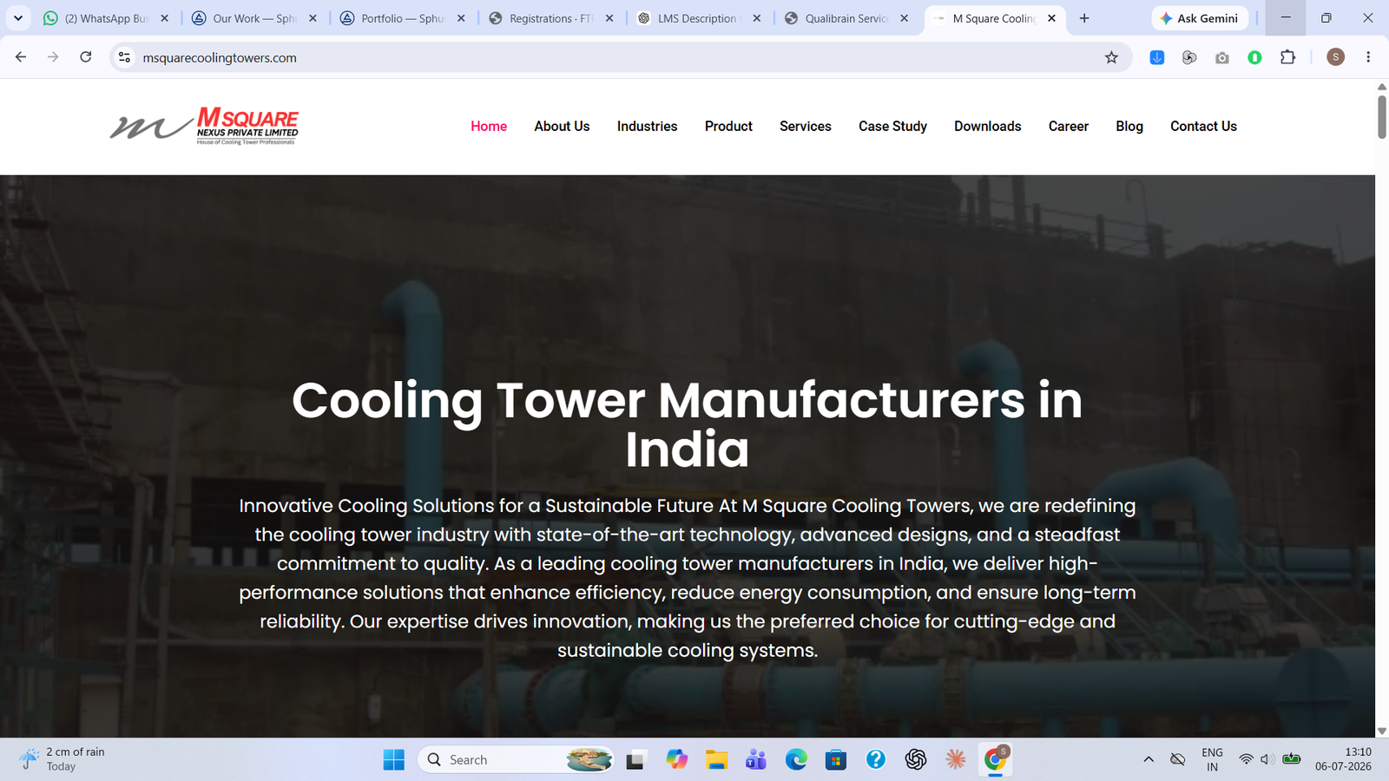This screenshot has height=781, width=1389.
Task: Expand the tab search dropdown arrow
Action: 17,18
